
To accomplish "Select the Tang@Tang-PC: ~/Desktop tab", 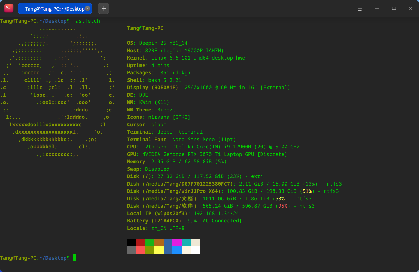I will tap(55, 9).
